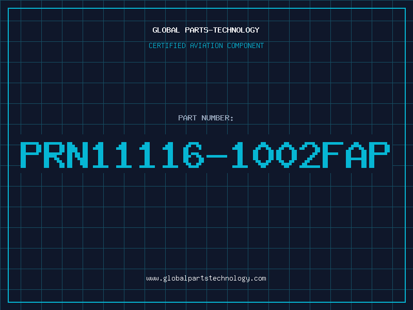The height and width of the screenshot is (310, 413).
Task: Click the PART NUMBER: label
Action: 206,118
